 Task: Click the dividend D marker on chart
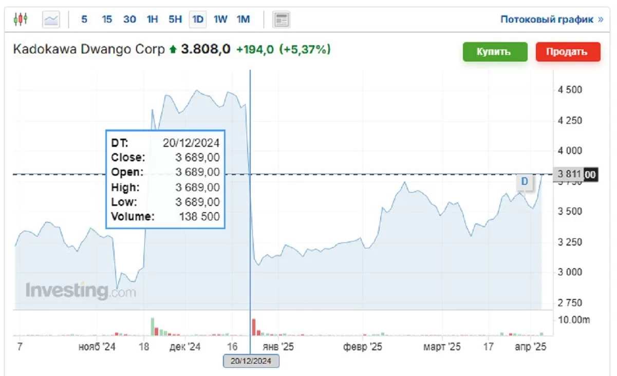(524, 181)
